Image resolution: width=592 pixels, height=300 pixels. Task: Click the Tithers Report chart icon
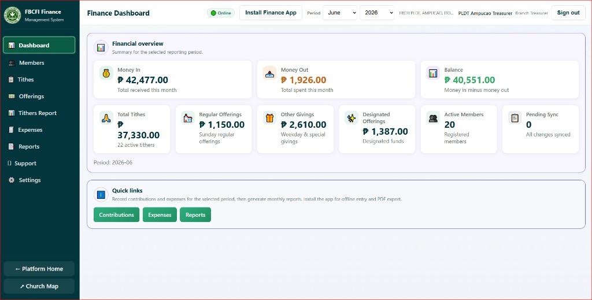12,113
